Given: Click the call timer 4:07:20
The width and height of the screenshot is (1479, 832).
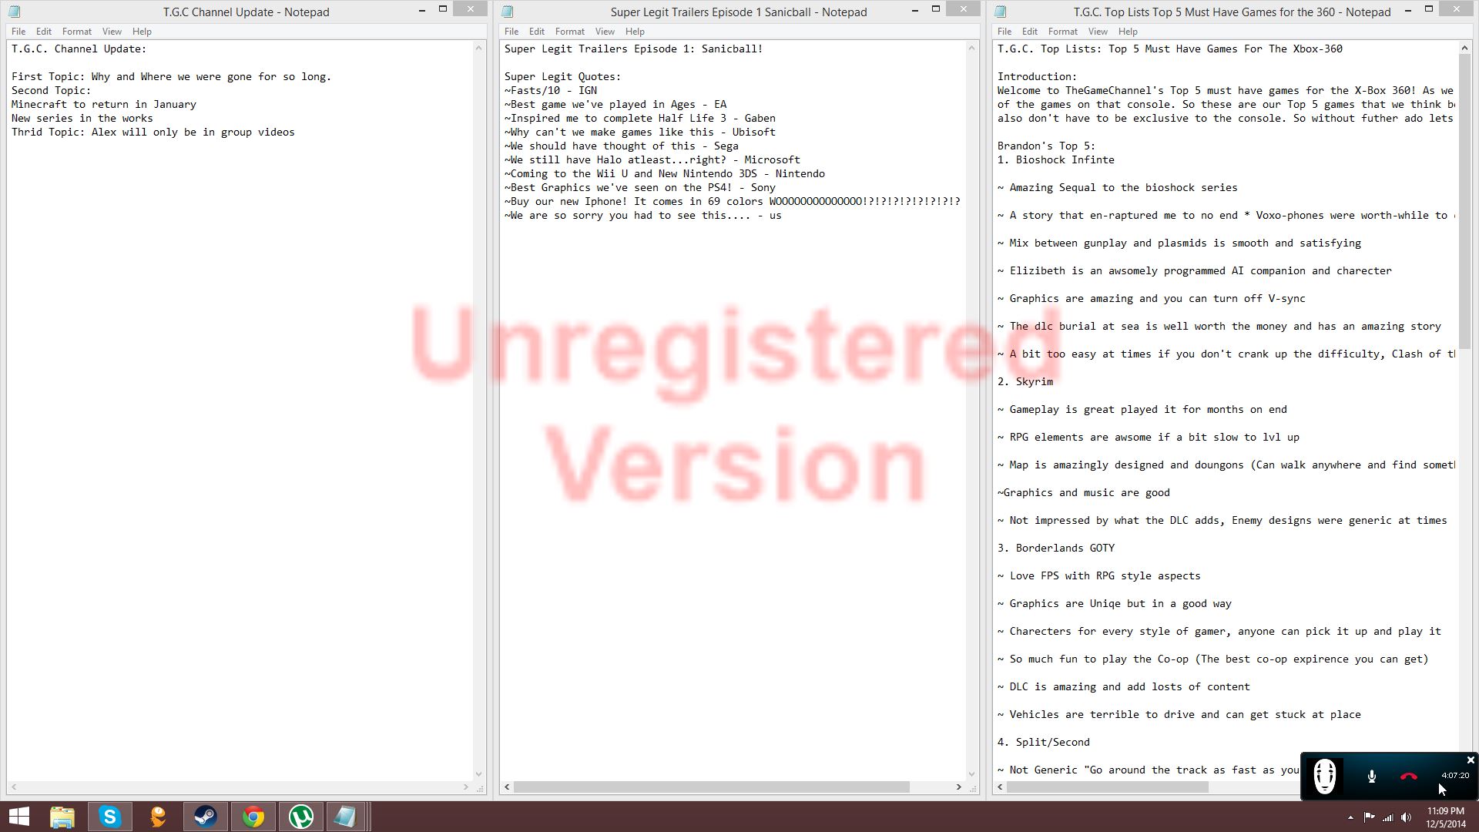Looking at the screenshot, I should click(x=1455, y=776).
